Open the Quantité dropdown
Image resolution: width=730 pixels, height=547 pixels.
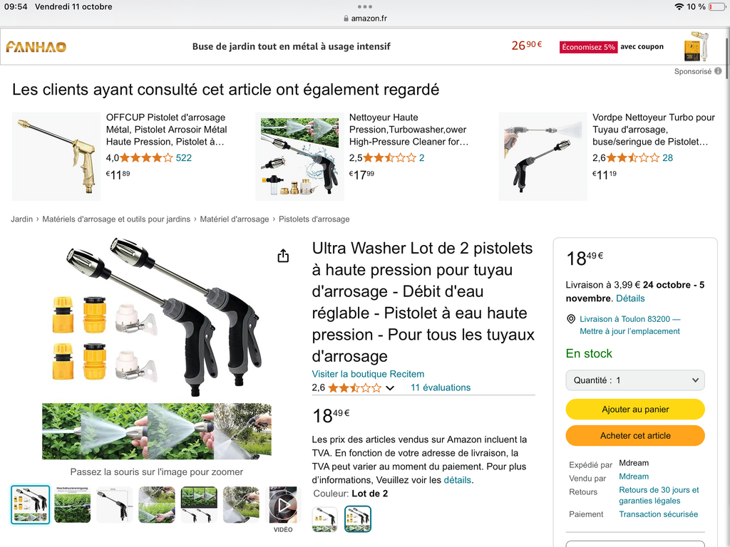[635, 380]
